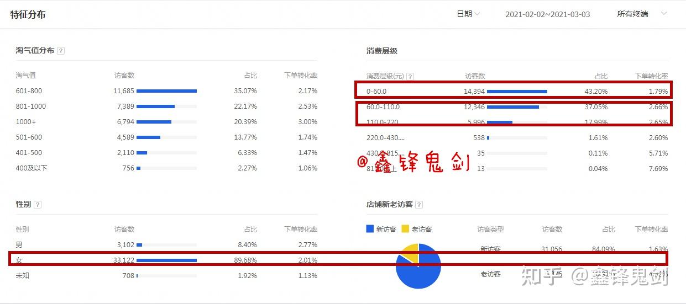The image size is (686, 304).
Task: Select 访客类型 column header
Action: pos(491,230)
